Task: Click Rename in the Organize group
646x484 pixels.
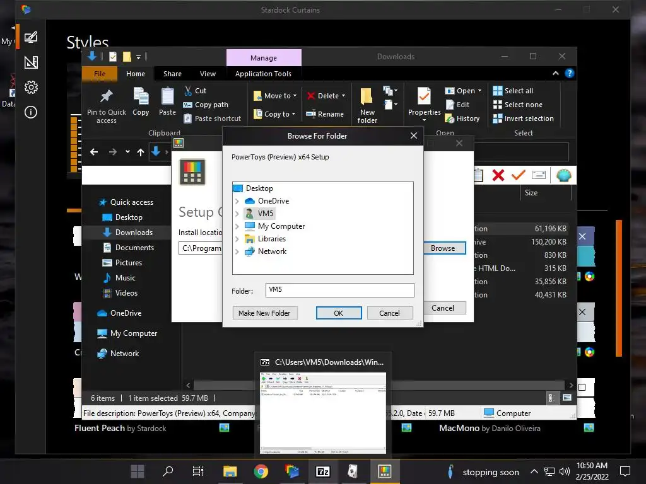Action: coord(325,114)
